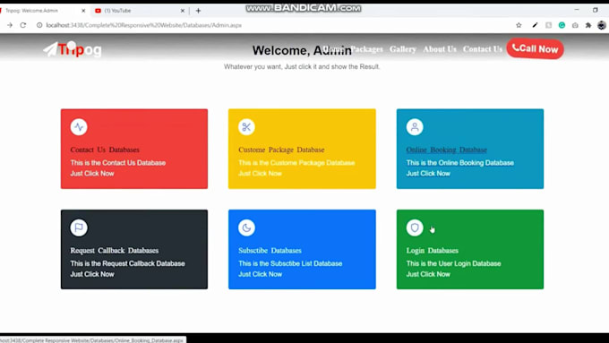This screenshot has width=609, height=343.
Task: Click the shield icon on Login Databases card
Action: click(x=415, y=227)
